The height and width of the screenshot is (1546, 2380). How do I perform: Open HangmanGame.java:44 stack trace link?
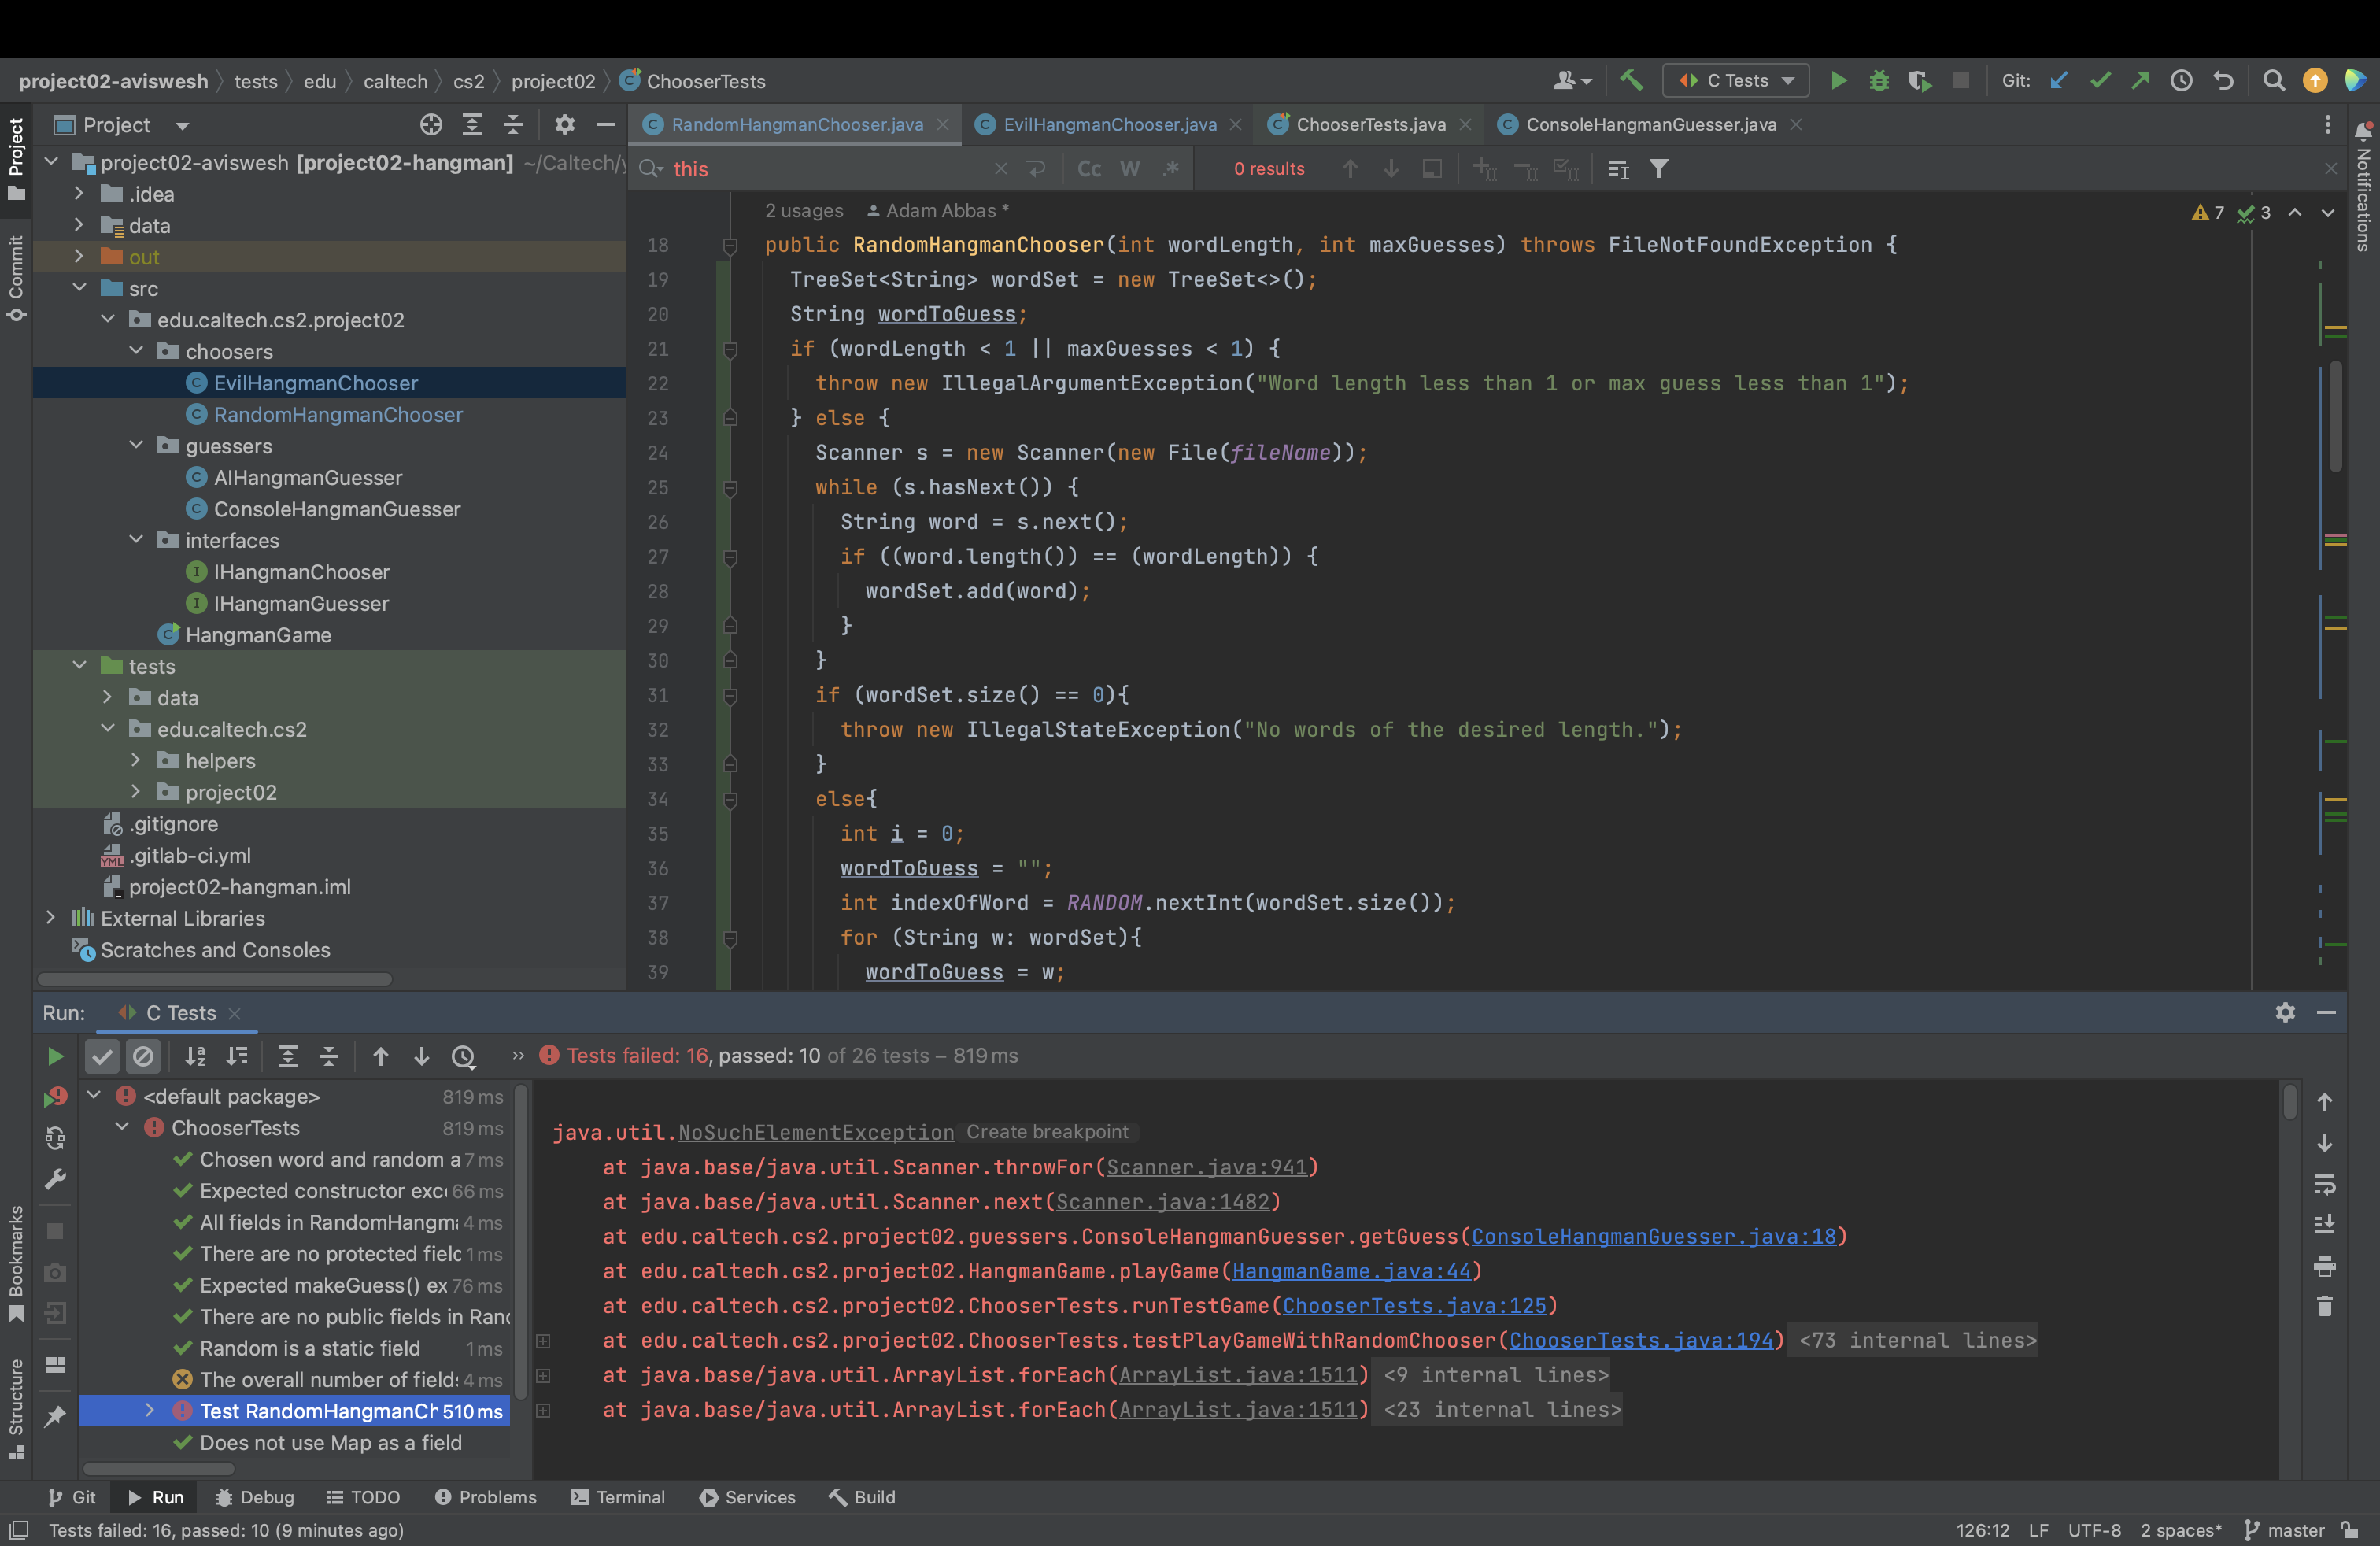[1351, 1271]
